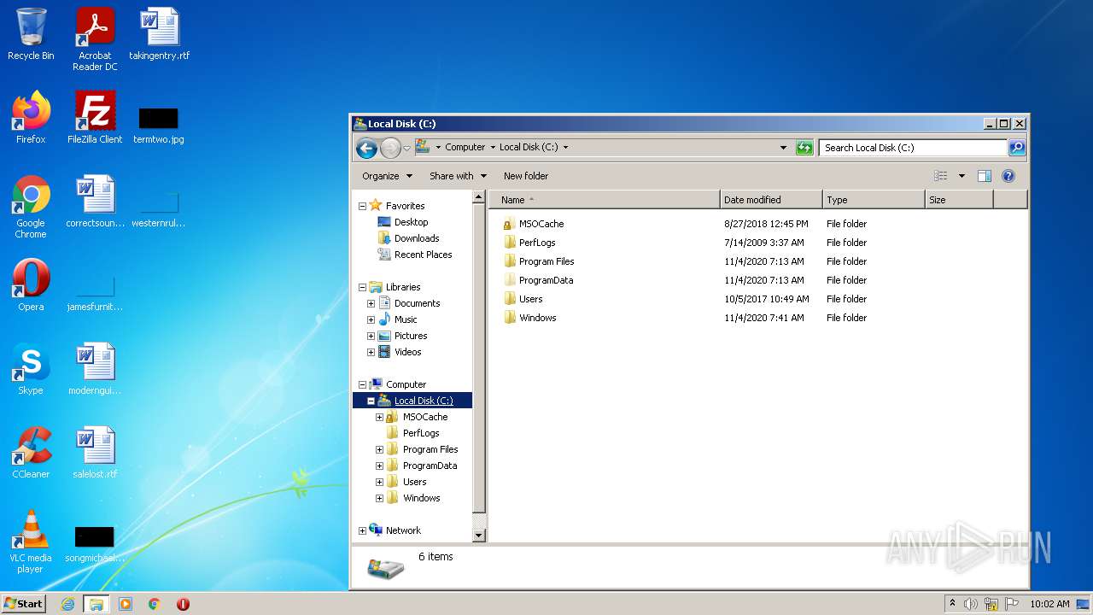This screenshot has width=1093, height=615.
Task: Open address bar history dropdown arrow
Action: coord(783,148)
